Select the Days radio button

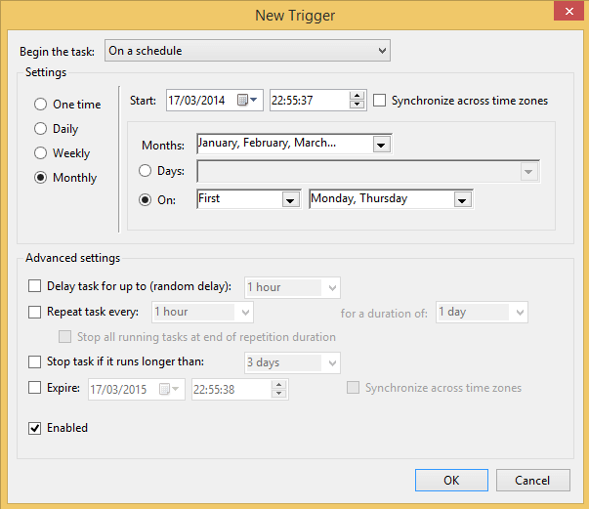tap(146, 171)
